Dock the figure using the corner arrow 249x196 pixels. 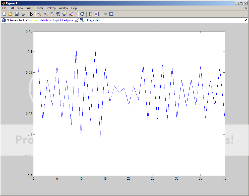245,8
